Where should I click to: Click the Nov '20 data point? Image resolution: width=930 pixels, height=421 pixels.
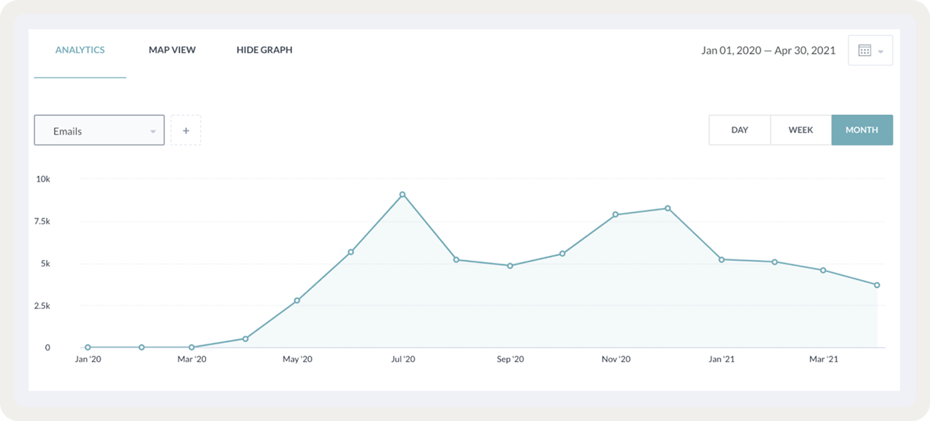coord(615,215)
